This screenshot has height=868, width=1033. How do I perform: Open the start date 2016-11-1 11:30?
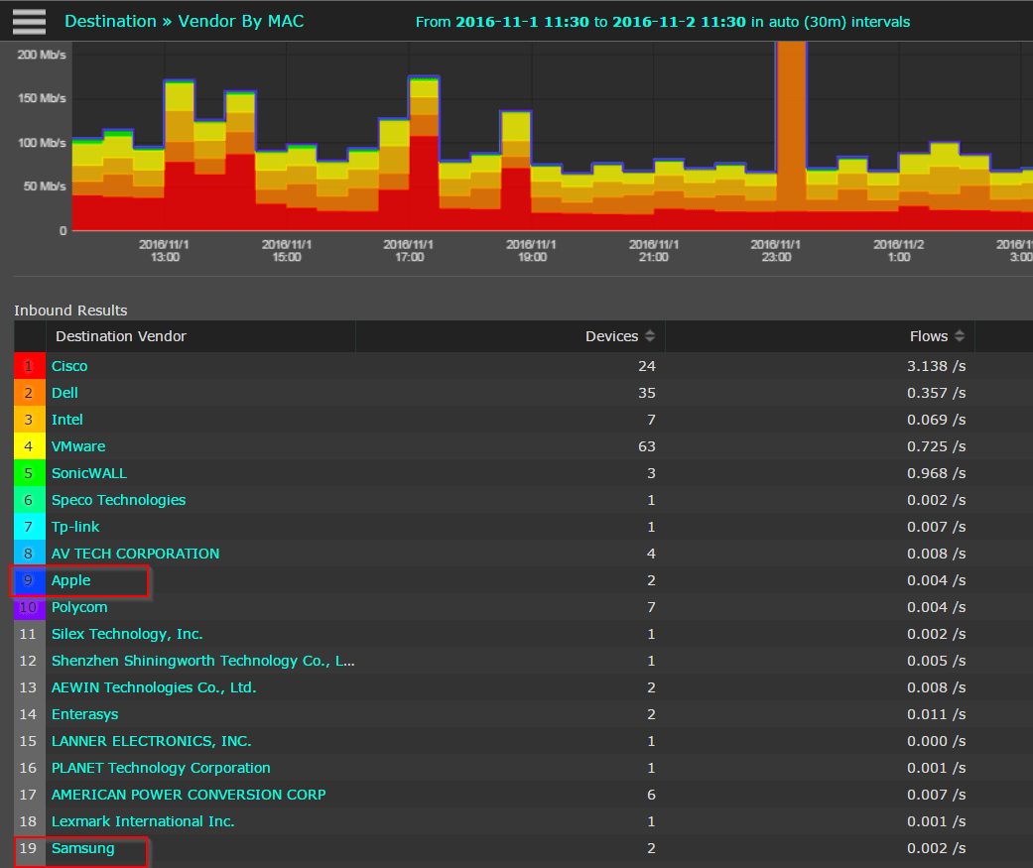(x=522, y=22)
